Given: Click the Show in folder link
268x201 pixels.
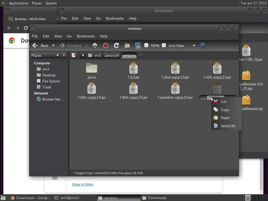Looking at the screenshot, I should [82, 185].
